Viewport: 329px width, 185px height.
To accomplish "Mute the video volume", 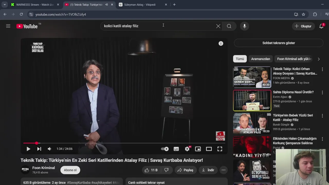I will (49, 149).
